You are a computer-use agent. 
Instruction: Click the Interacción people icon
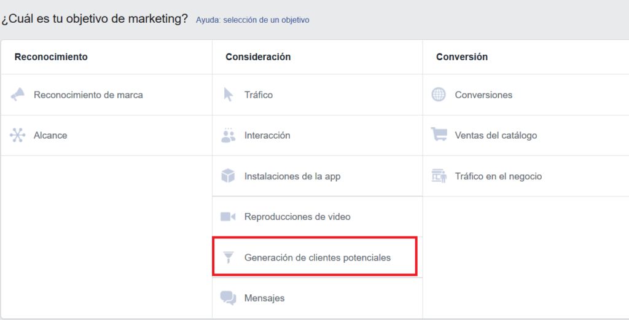pyautogui.click(x=229, y=136)
